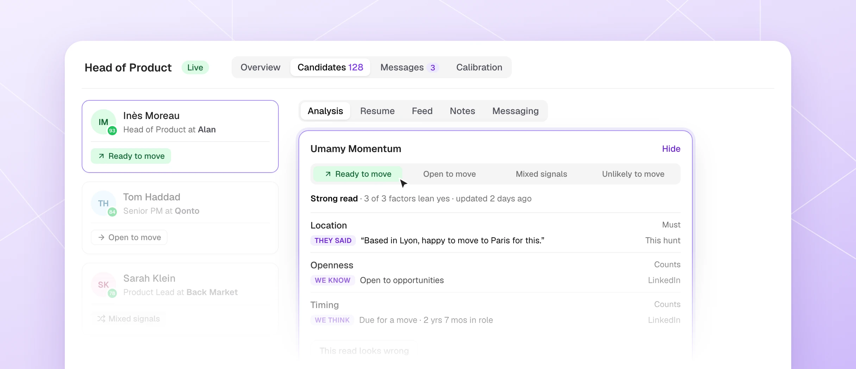
Task: Switch to the Candidates 128 tab
Action: click(330, 67)
